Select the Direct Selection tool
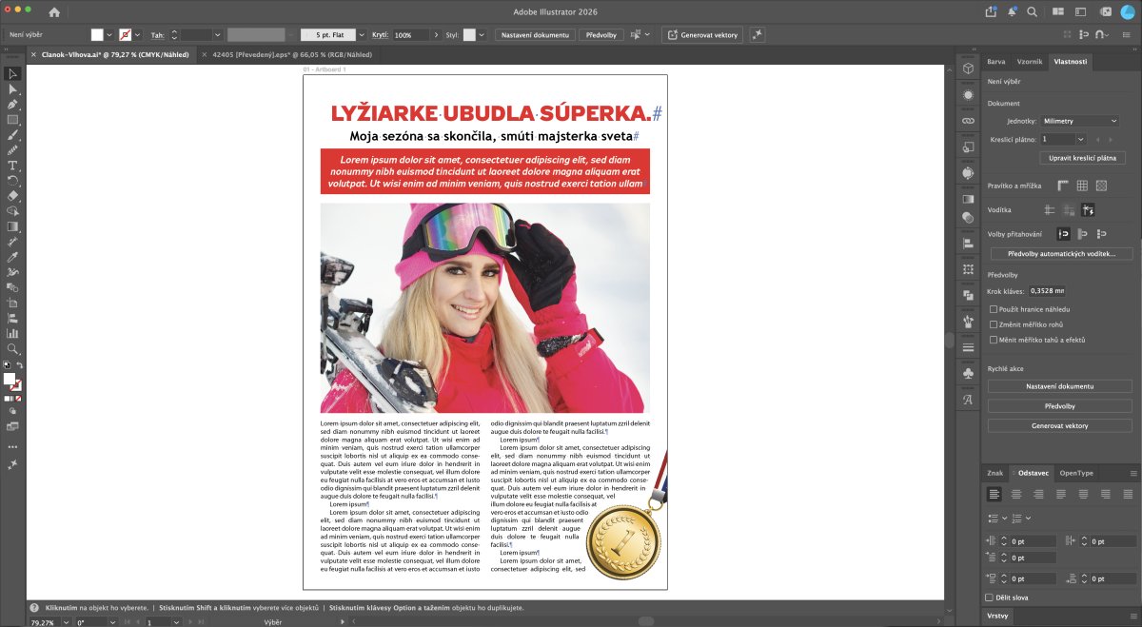This screenshot has width=1142, height=627. tap(12, 88)
